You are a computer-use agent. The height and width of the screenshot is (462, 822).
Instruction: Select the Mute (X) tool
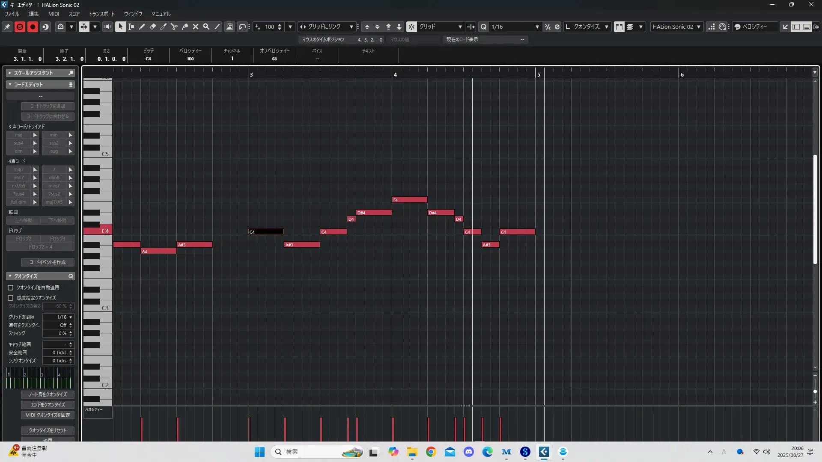[196, 27]
